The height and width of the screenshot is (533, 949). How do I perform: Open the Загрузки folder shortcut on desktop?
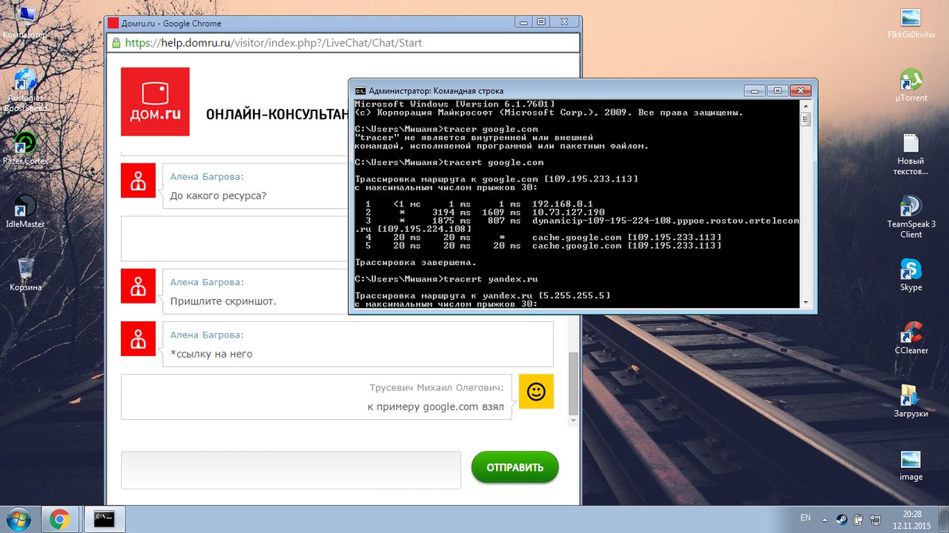coord(910,401)
